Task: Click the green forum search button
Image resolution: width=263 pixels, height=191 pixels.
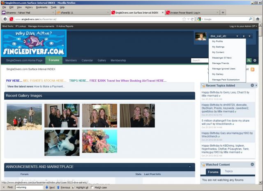Action: (x=249, y=60)
